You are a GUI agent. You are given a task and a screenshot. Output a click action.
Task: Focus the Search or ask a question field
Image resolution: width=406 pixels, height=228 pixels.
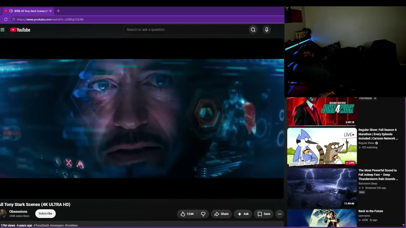pyautogui.click(x=186, y=30)
